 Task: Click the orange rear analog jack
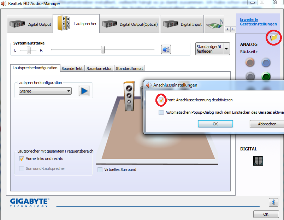250,63
